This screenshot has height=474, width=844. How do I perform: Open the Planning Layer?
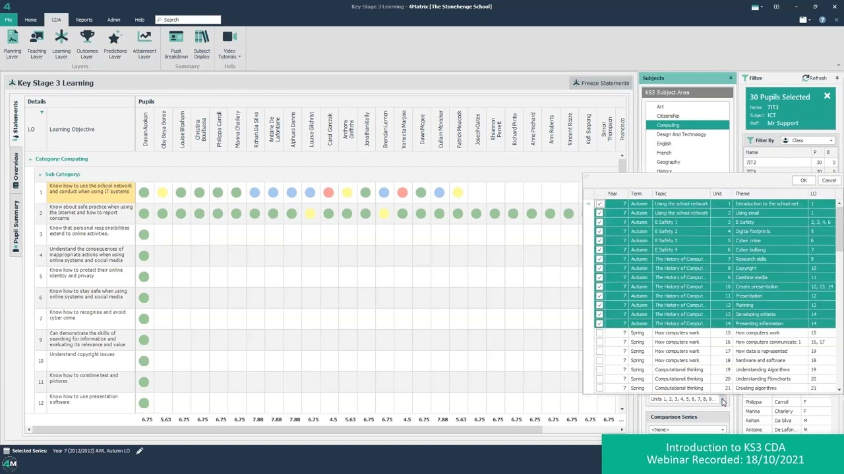pyautogui.click(x=12, y=45)
